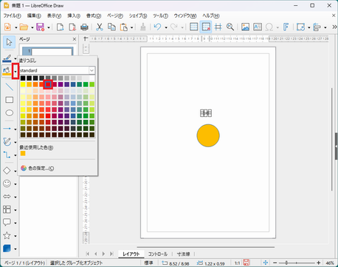Expand the fill color dropdown arrow
The width and height of the screenshot is (338, 267).
(x=15, y=71)
